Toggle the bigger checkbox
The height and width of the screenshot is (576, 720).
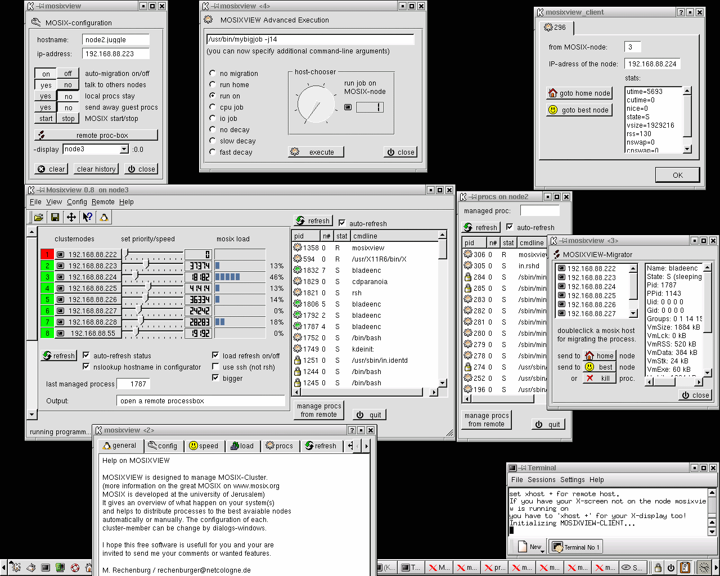point(215,378)
